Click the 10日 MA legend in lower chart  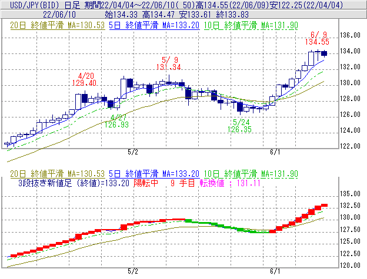click(x=251, y=174)
